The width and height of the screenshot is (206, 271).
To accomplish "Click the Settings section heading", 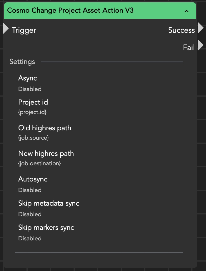I will (22, 62).
